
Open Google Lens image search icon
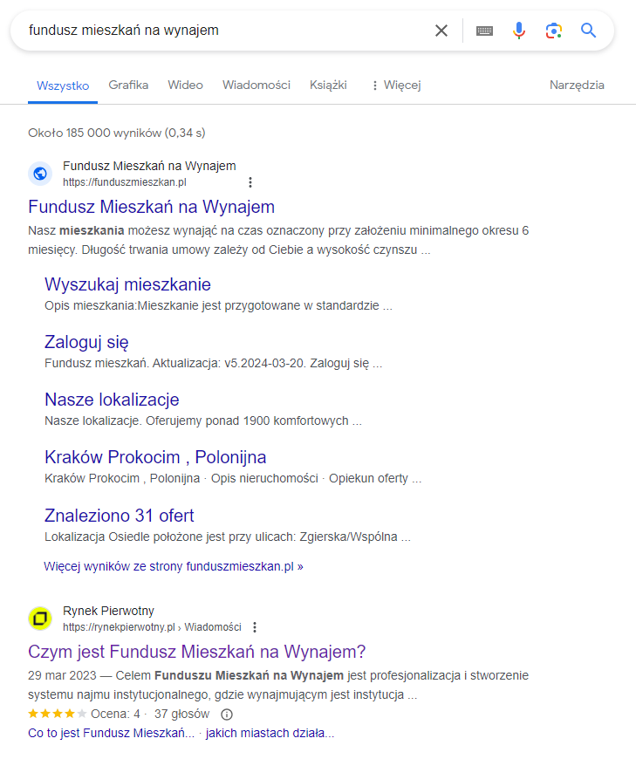click(554, 31)
